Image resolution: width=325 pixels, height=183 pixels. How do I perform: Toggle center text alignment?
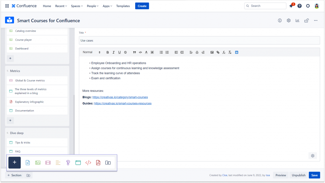click(x=197, y=52)
